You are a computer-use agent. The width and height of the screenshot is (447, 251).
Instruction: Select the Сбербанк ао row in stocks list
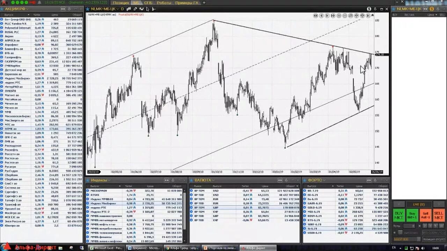[42, 175]
